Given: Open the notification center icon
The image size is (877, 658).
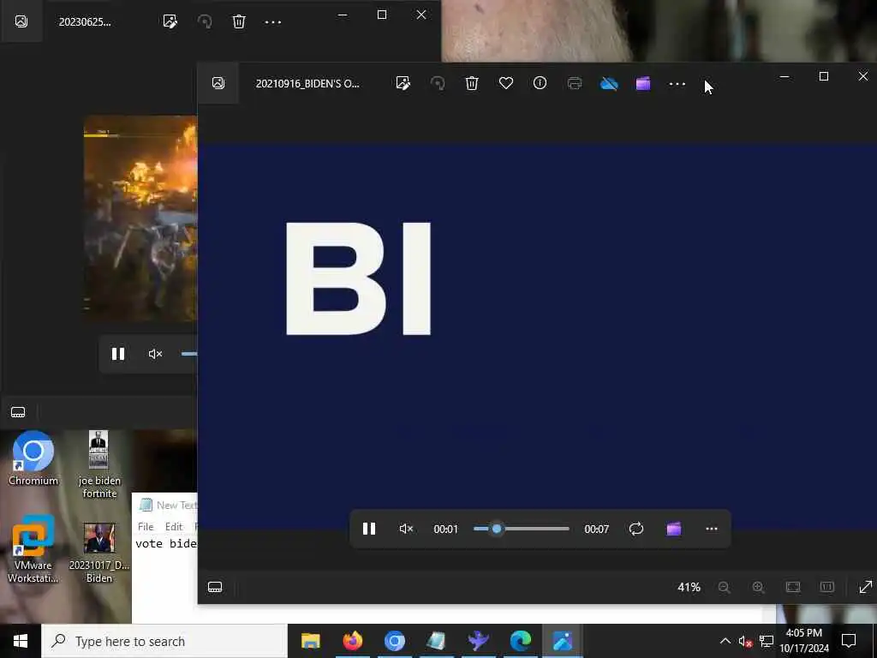Looking at the screenshot, I should click(x=849, y=641).
